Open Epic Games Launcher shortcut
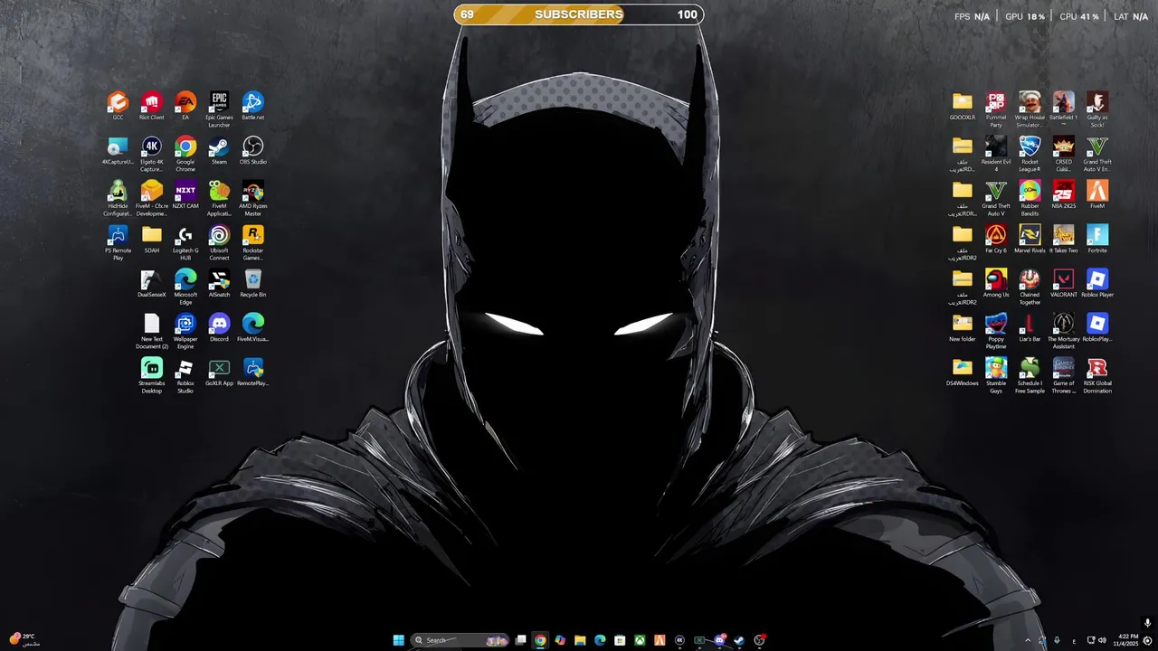The width and height of the screenshot is (1158, 651). [x=219, y=109]
